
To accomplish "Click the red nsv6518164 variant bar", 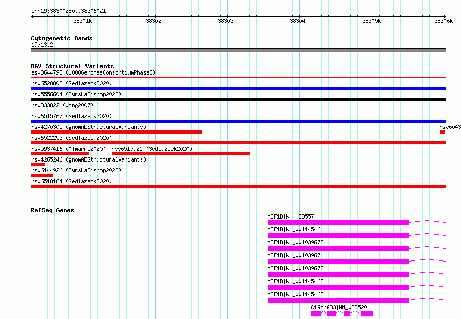I will tap(238, 186).
